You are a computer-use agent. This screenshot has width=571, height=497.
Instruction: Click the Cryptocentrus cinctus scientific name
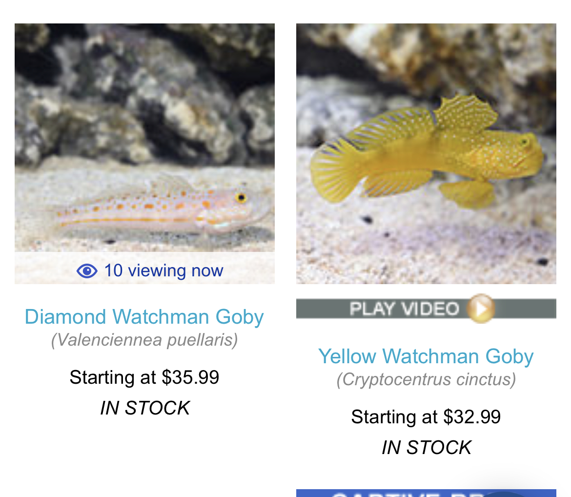point(426,379)
